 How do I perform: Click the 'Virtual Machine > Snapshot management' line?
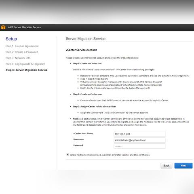[x=121, y=83]
